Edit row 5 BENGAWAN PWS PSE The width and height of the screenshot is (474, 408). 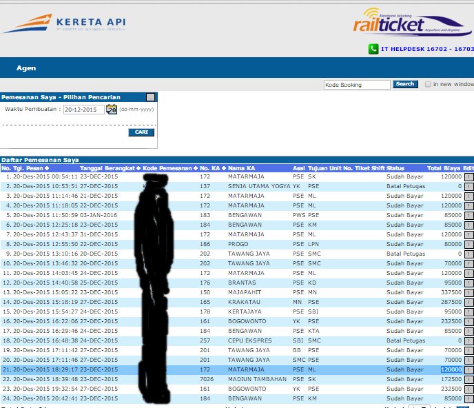(x=468, y=216)
